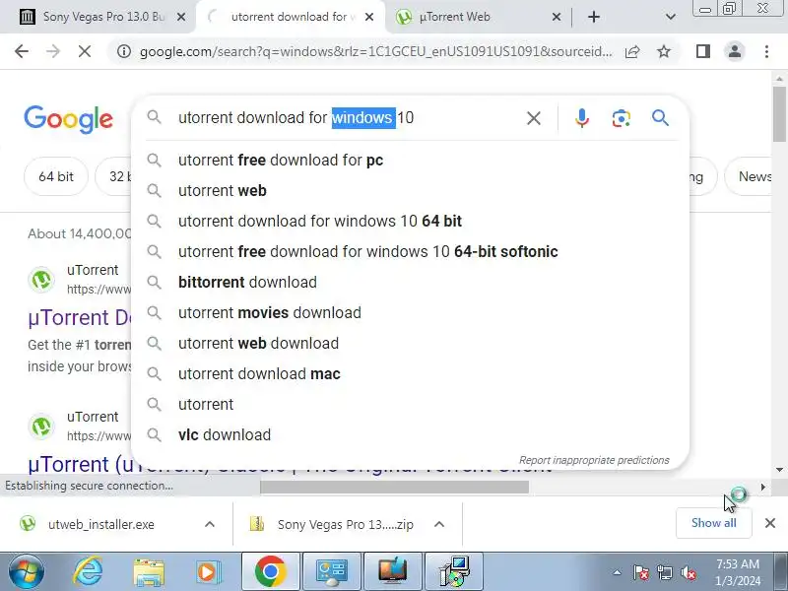
Task: Open the clock showing 7:53 AM
Action: (737, 572)
